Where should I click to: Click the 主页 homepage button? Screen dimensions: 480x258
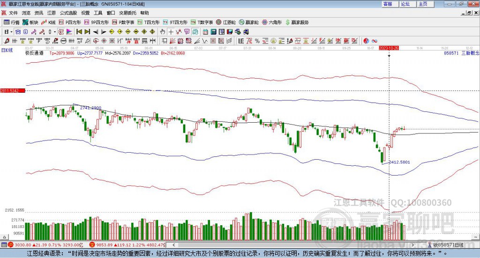426,4
